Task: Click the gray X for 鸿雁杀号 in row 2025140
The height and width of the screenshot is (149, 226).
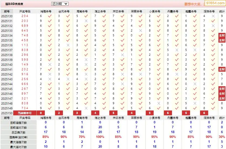Action: (x=50, y=65)
